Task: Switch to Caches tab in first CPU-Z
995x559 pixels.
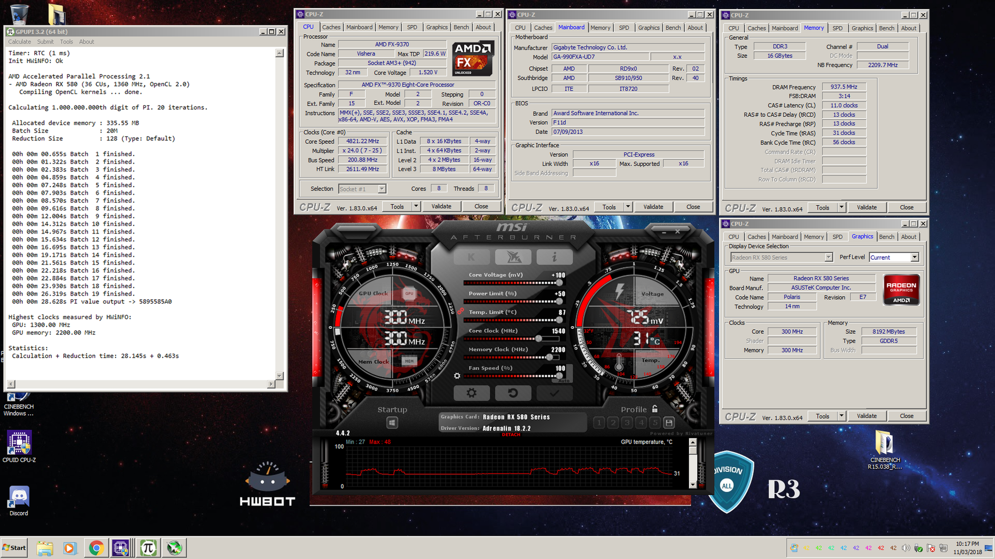Action: click(x=331, y=27)
